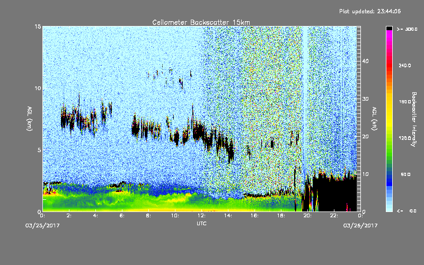Click the 'Backscatter Intensity' colorbar label
Viewport: 424px width, 265px height.
(414, 119)
